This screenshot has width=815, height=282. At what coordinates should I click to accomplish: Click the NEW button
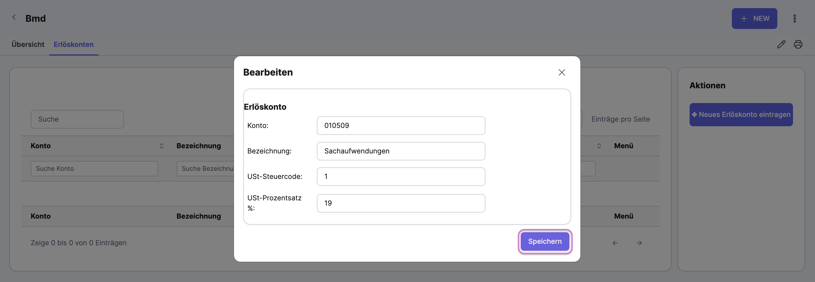pyautogui.click(x=754, y=19)
